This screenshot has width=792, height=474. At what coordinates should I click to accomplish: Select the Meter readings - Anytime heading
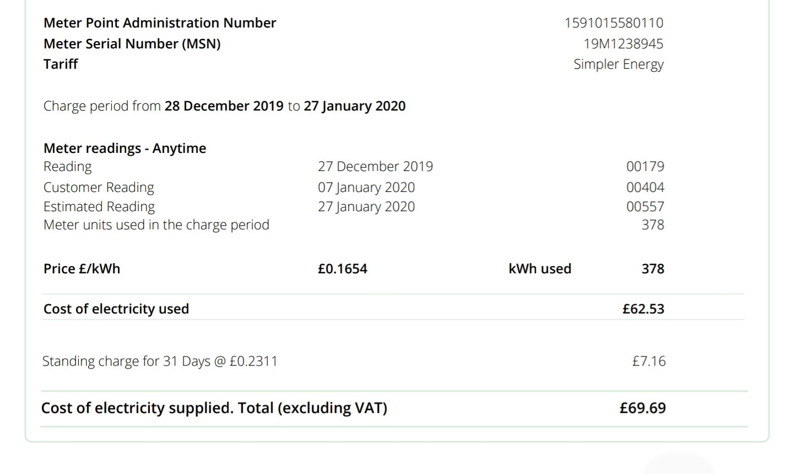tap(125, 148)
